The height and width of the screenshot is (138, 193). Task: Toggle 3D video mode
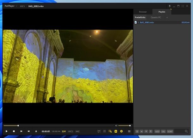pyautogui.click(x=104, y=131)
